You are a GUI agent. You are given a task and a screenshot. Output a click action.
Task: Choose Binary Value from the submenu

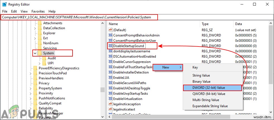213,82
